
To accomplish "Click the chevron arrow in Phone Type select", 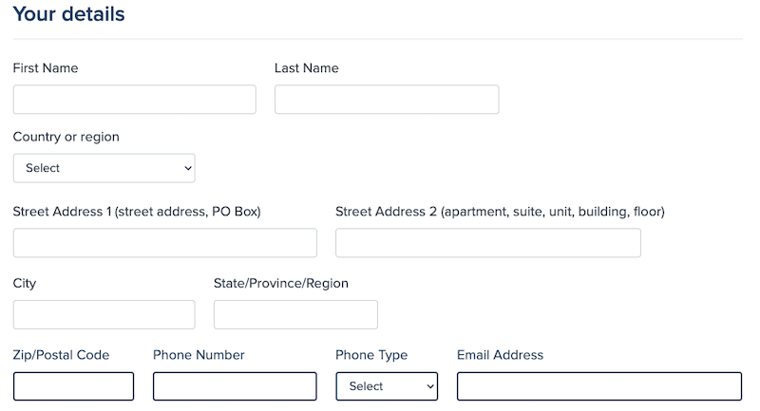I will (429, 386).
